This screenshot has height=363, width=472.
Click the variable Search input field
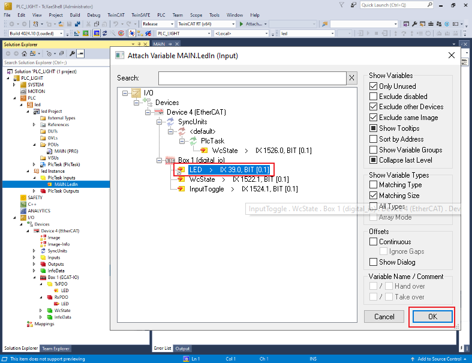252,78
